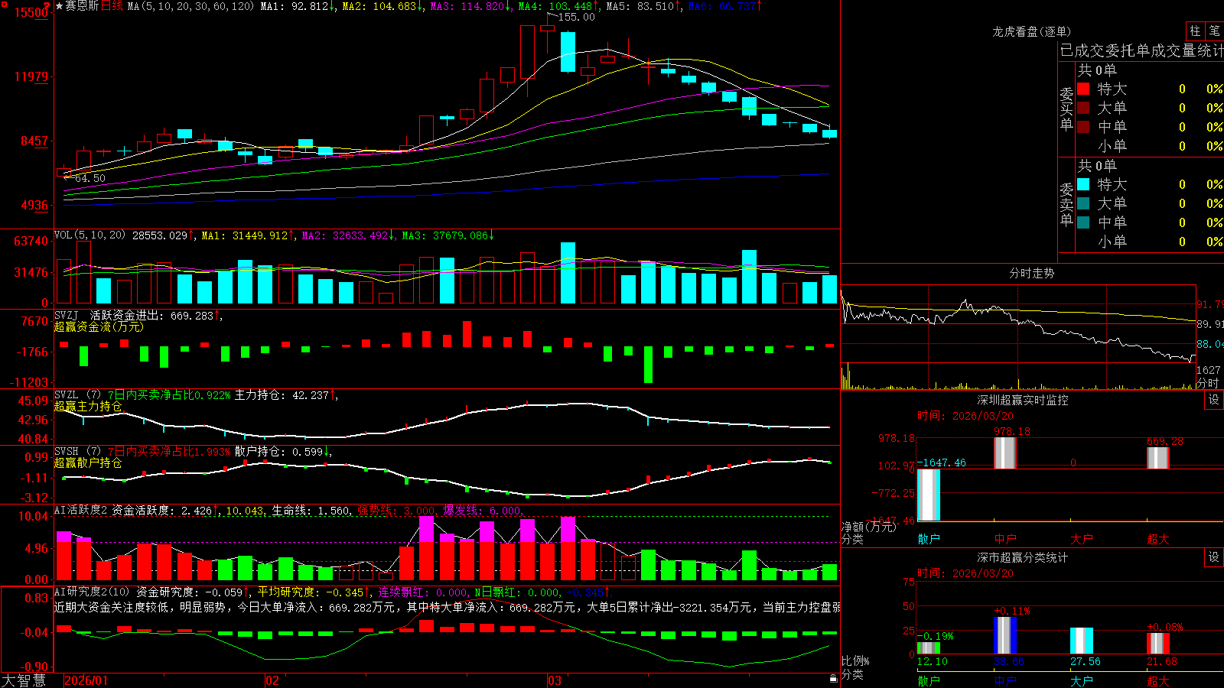
Task: Select the SVZJ indicator name
Action: click(x=67, y=315)
